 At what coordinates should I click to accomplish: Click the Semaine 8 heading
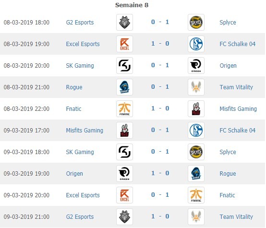pyautogui.click(x=132, y=5)
